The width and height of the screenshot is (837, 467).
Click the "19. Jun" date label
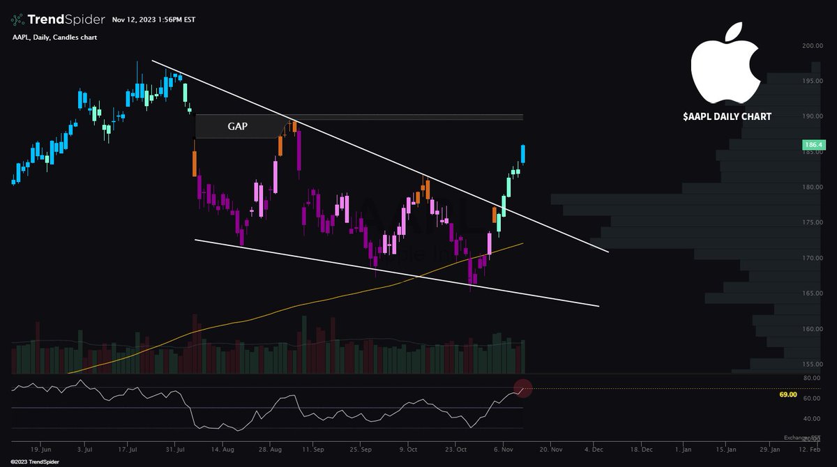[x=41, y=451]
